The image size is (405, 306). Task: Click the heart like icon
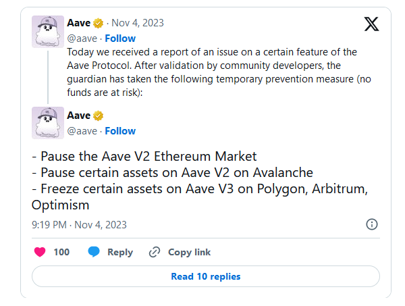tap(40, 252)
